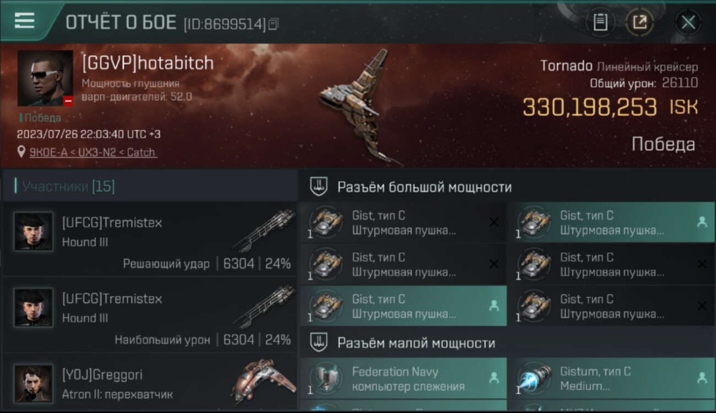Click the Tornado ship image
716x413 pixels.
[x=359, y=106]
